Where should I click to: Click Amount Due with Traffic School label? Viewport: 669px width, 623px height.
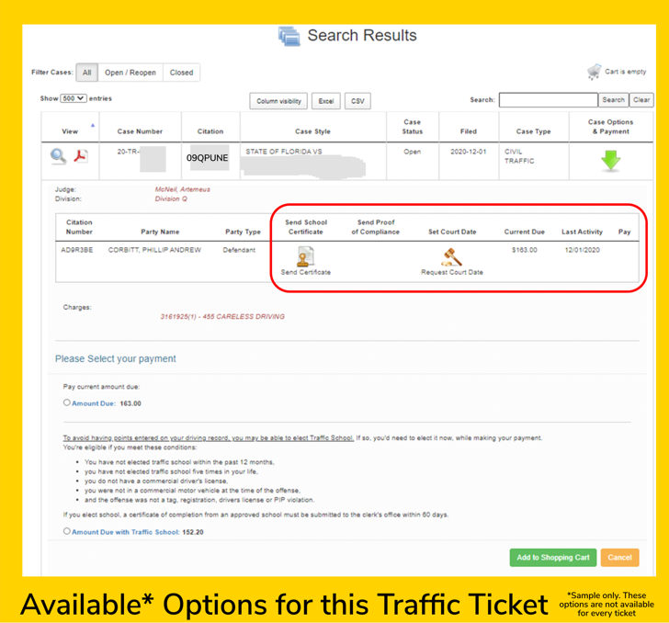coord(125,532)
